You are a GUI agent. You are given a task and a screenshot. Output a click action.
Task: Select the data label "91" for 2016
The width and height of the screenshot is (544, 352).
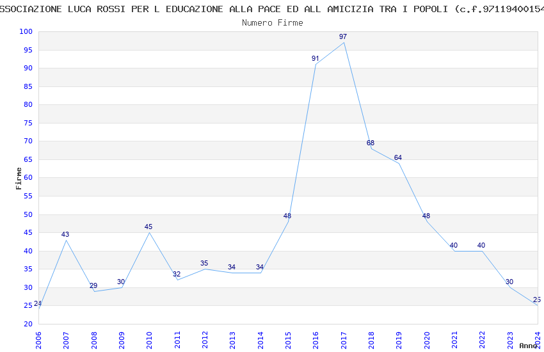pyautogui.click(x=315, y=58)
